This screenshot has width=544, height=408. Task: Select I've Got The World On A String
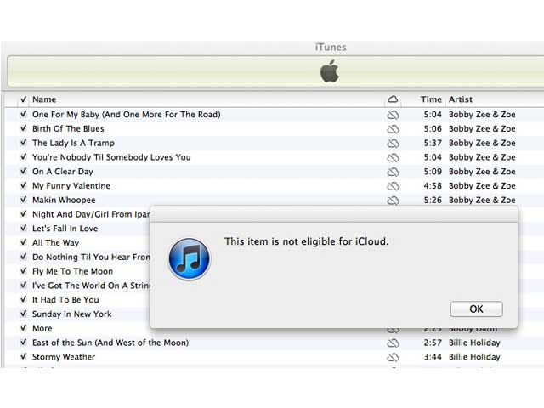coord(91,286)
